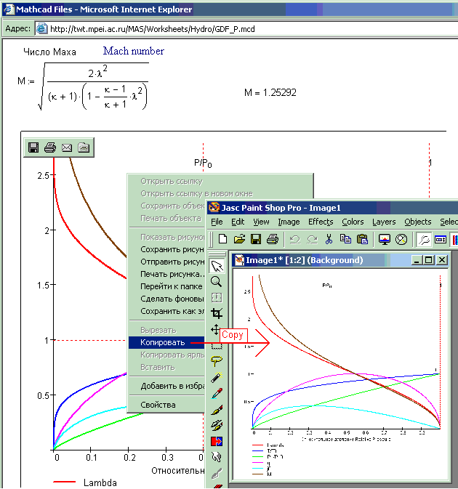
Task: Select the Color Replacer tool
Action: coord(217,441)
